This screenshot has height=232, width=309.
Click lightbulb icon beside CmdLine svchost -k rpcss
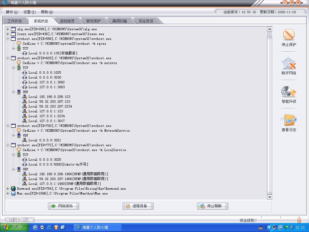(19, 43)
